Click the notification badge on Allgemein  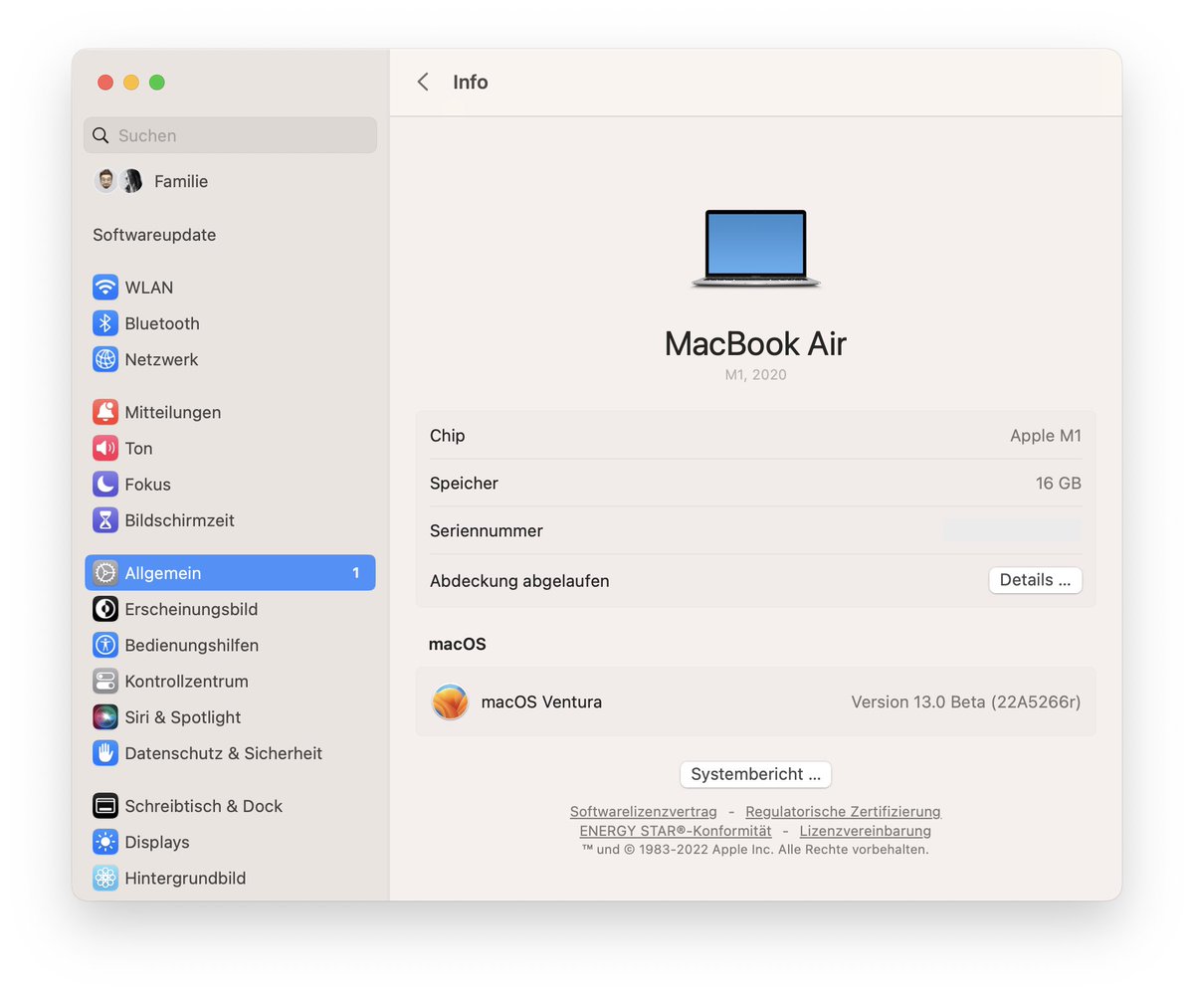click(x=356, y=573)
